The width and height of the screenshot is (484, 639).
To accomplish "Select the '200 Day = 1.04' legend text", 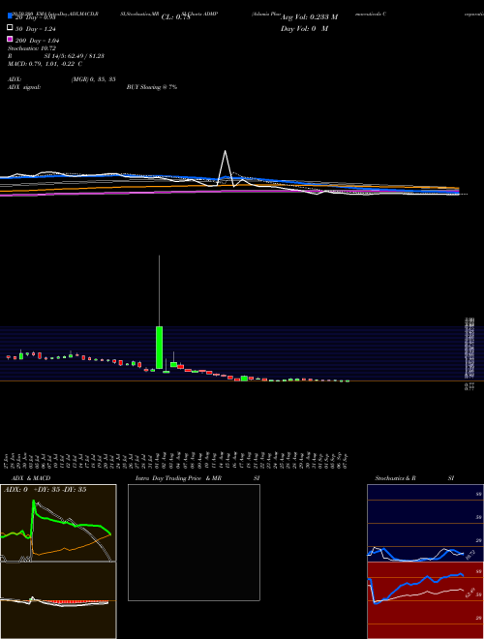I will click(37, 41).
